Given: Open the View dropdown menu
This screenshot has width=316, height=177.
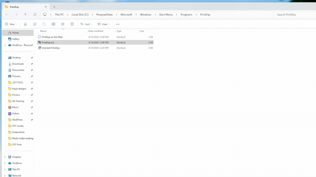Looking at the screenshot, I should (x=103, y=24).
